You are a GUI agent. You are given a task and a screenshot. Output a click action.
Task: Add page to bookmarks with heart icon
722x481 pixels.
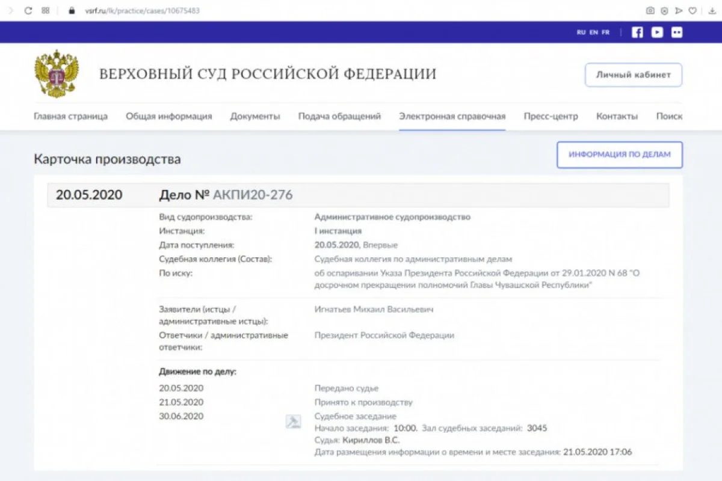[693, 11]
